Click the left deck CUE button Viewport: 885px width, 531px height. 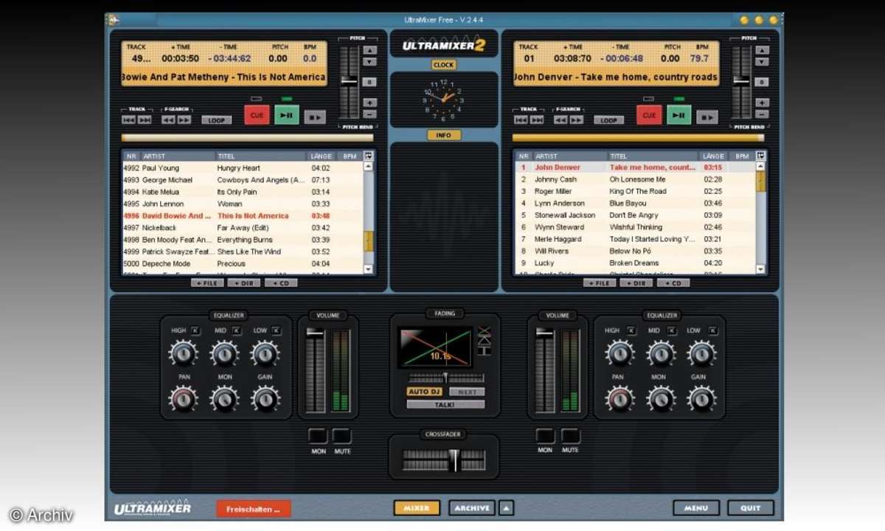(257, 115)
